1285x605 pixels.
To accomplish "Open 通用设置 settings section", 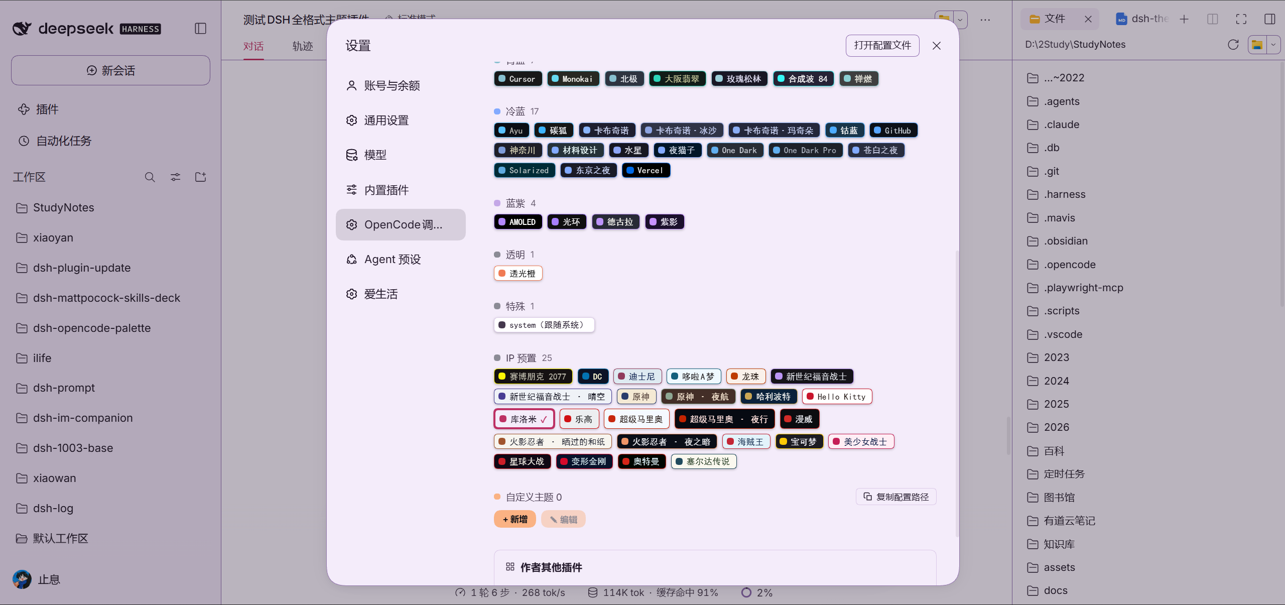I will click(x=401, y=120).
